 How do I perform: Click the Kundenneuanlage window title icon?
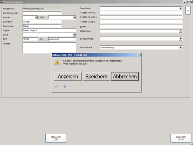click(2, 2)
